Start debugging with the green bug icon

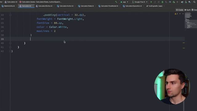[163, 2]
